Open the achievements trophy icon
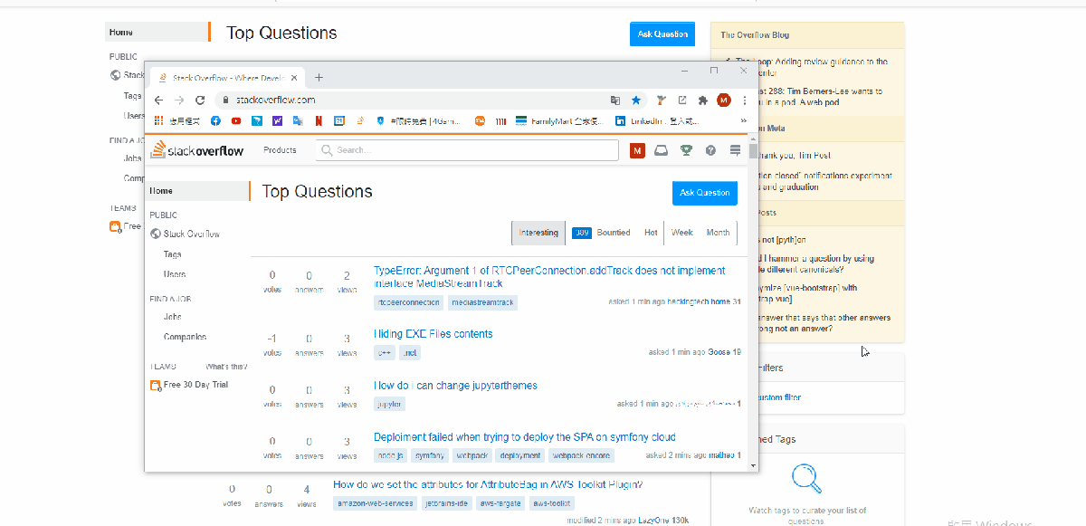The width and height of the screenshot is (1086, 526). 686,150
